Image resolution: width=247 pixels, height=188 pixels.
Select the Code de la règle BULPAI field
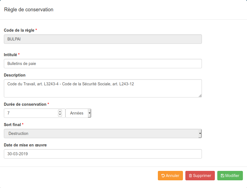103,39
